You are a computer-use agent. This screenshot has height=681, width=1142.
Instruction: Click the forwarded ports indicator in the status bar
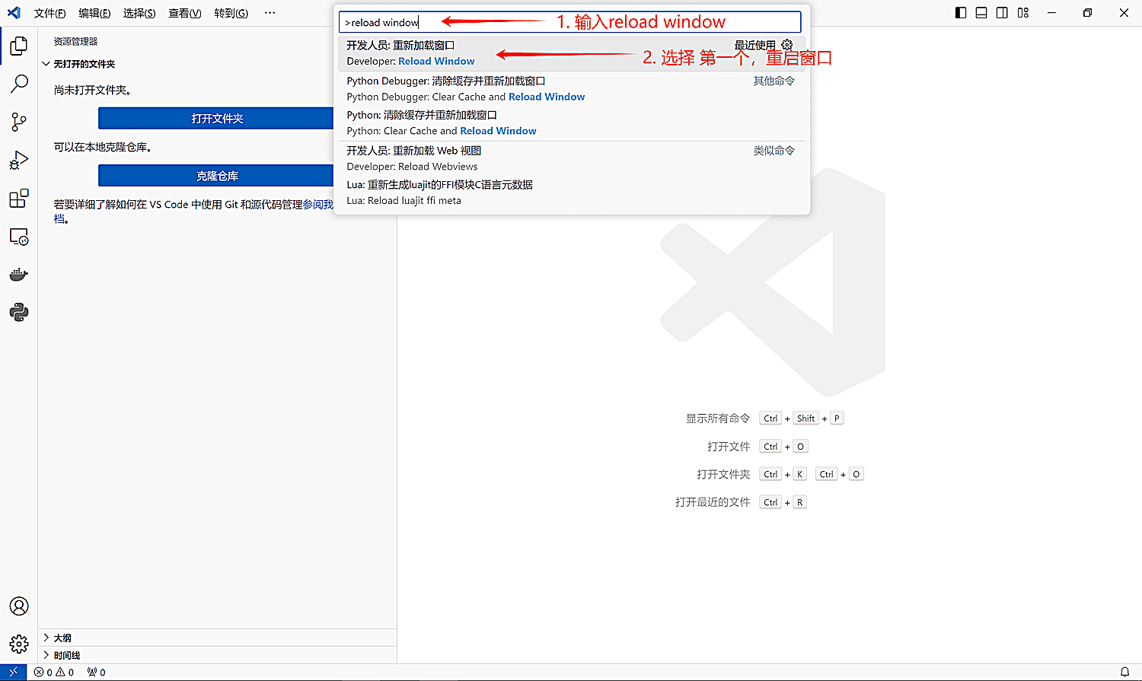[97, 672]
